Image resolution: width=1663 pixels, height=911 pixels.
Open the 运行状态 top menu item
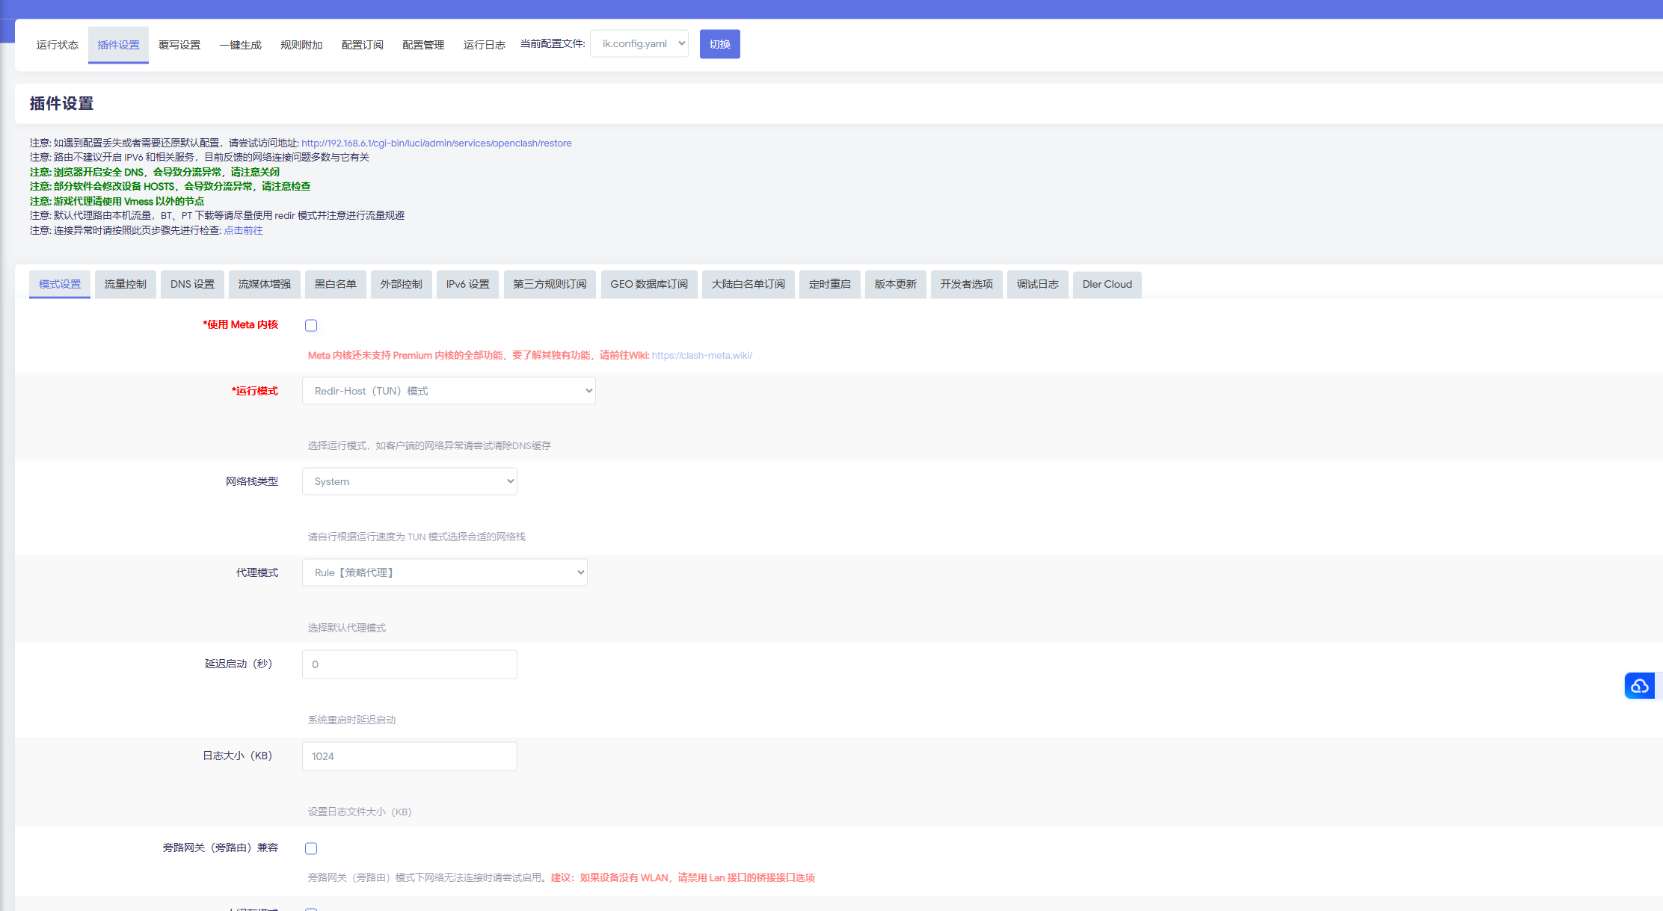click(57, 45)
